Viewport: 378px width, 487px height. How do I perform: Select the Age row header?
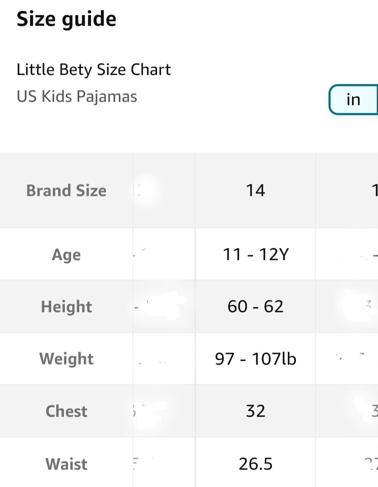[66, 254]
